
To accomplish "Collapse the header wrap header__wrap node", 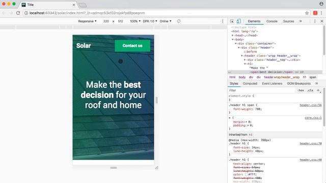I will pos(242,56).
